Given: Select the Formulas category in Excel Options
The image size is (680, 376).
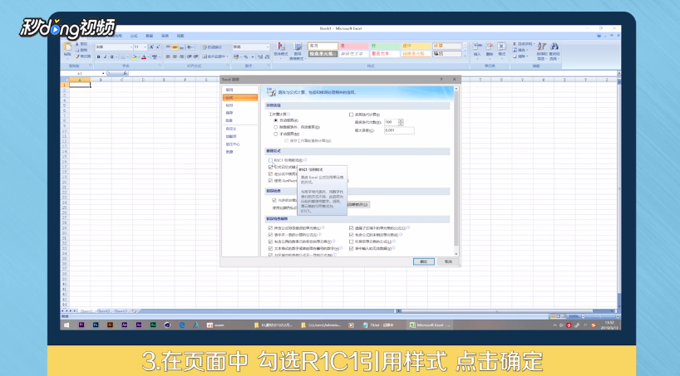Looking at the screenshot, I should click(239, 98).
